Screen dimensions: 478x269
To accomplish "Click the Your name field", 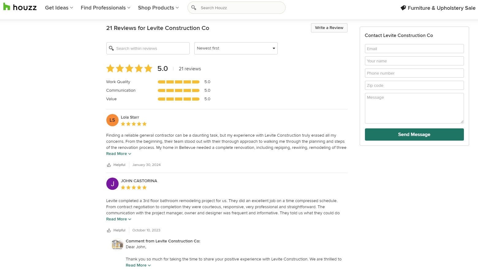I will [x=414, y=61].
